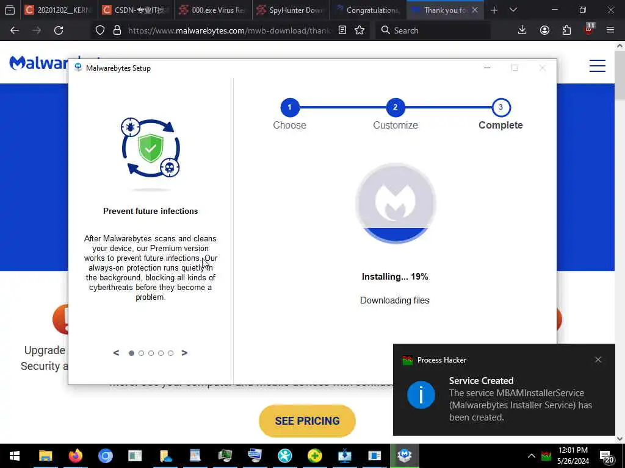Open the Firefox downloads panel
625x468 pixels.
coord(522,30)
